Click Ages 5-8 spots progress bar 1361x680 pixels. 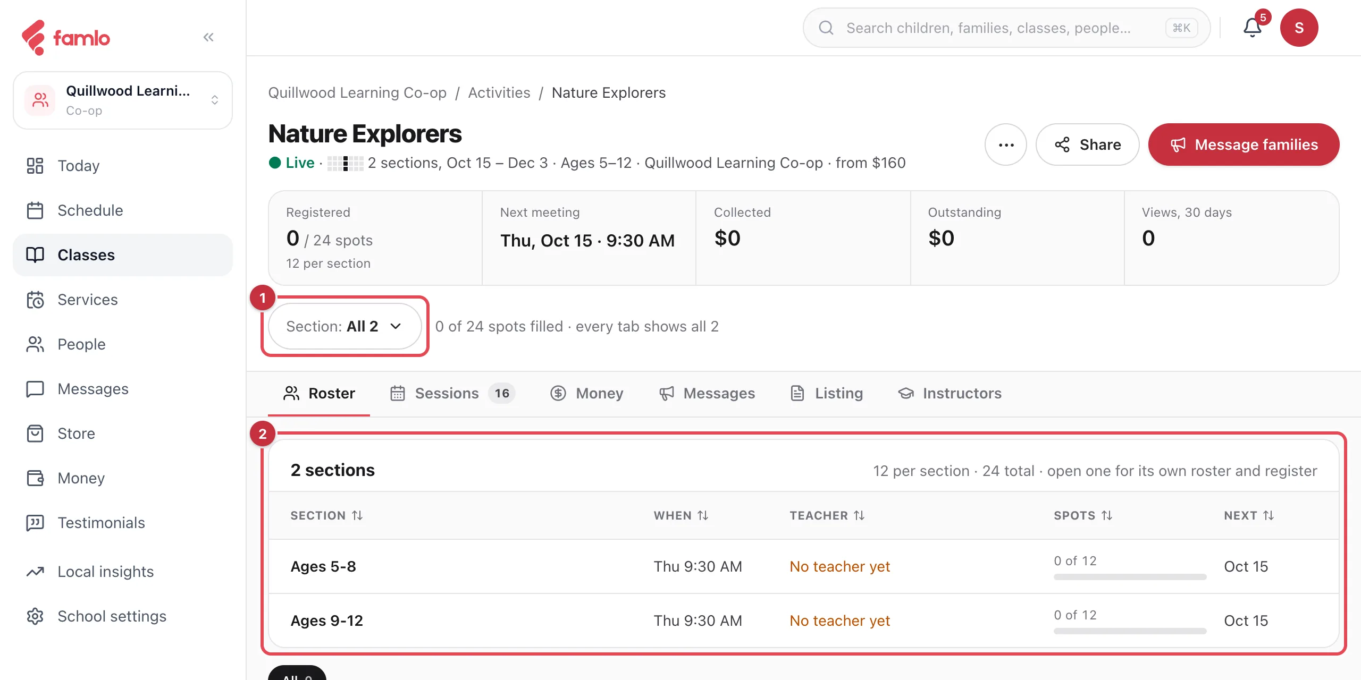coord(1130,577)
